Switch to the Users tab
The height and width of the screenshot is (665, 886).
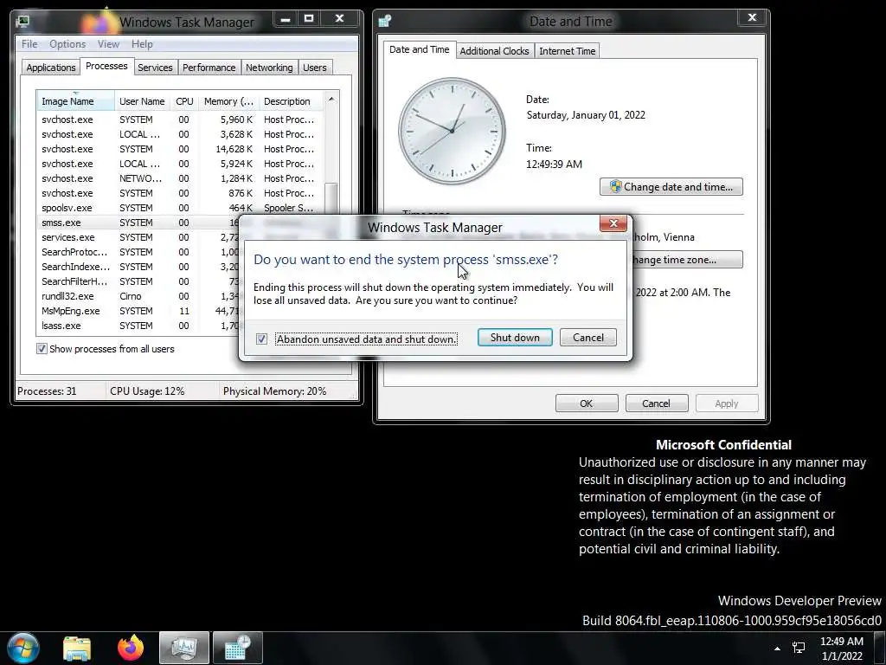coord(315,68)
